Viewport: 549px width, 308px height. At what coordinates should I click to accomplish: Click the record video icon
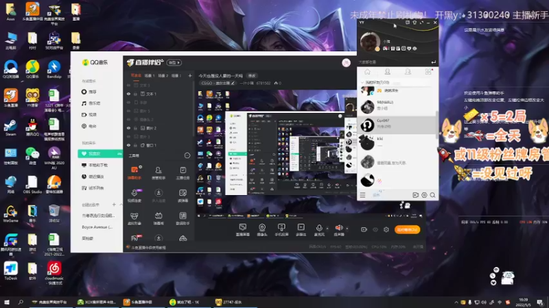(364, 229)
